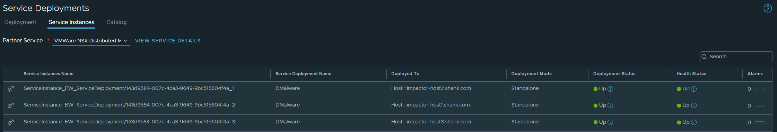Select instance name ending 9bc515604f4a_2
This screenshot has height=132, width=777.
pos(129,105)
